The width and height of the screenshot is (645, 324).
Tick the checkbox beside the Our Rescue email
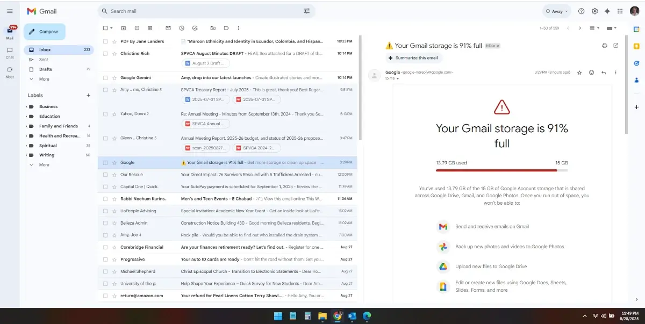[x=105, y=175]
